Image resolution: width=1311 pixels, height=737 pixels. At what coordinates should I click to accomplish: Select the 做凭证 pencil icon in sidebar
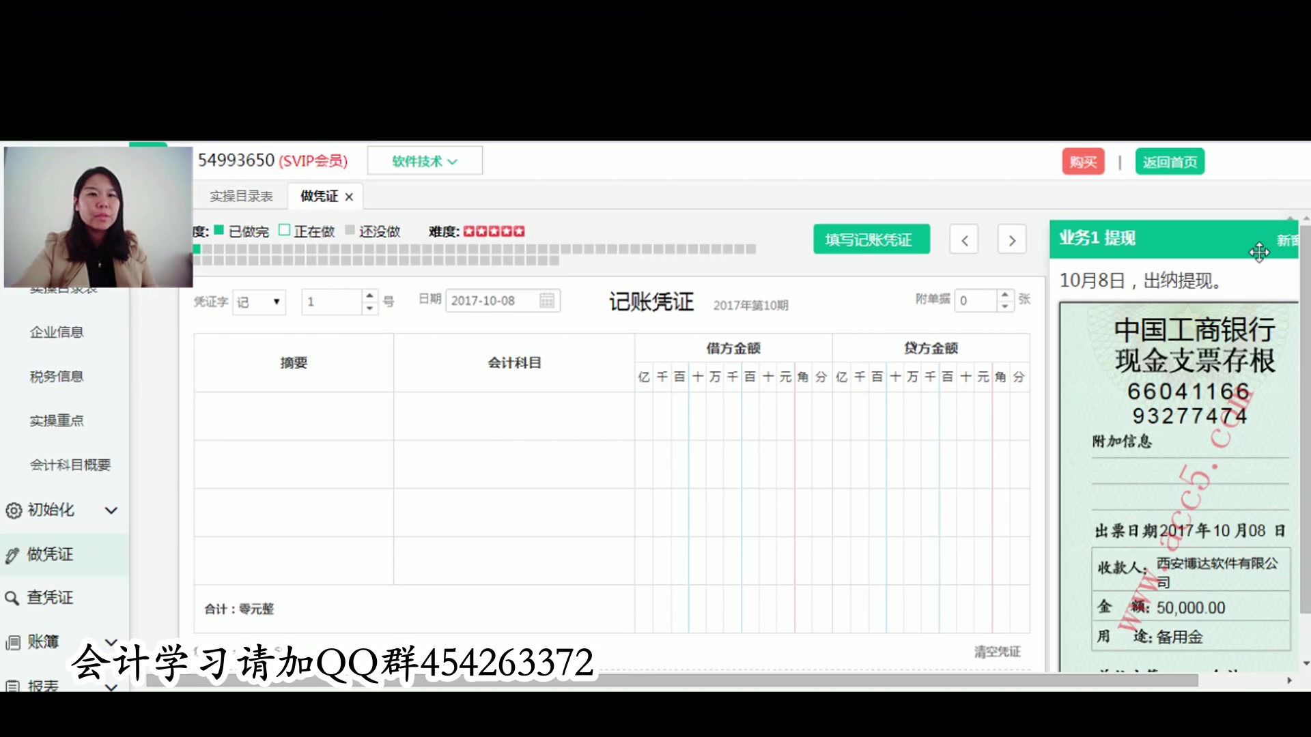pos(12,554)
